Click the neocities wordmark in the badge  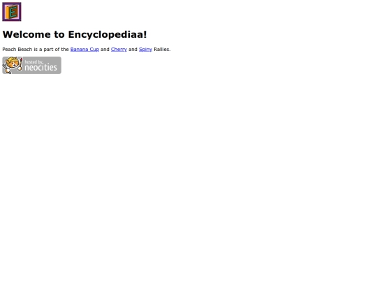pyautogui.click(x=40, y=67)
